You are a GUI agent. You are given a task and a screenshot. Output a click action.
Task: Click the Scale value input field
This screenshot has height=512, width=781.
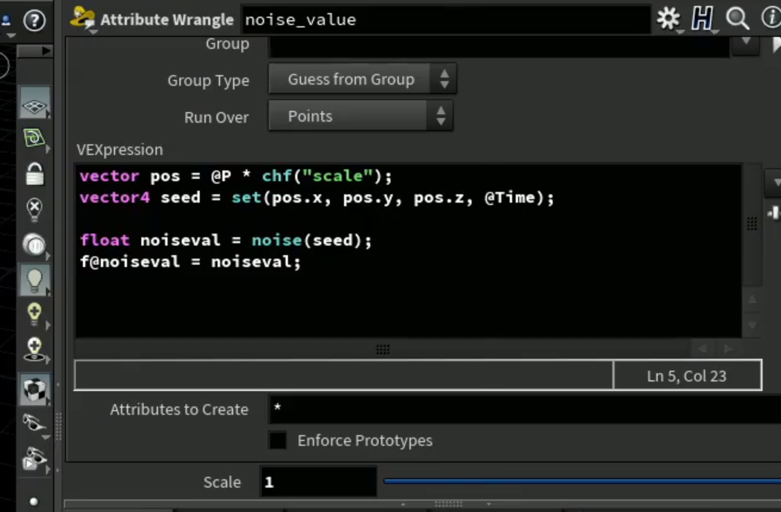(x=318, y=482)
